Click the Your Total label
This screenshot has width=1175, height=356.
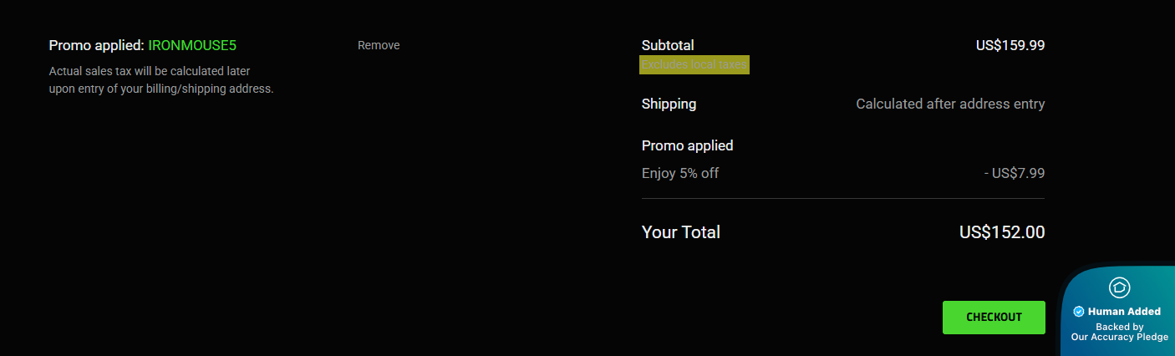tap(680, 232)
